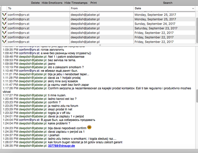This screenshot has width=198, height=153.
Task: Sort logs by To column header
Action: 38,9
